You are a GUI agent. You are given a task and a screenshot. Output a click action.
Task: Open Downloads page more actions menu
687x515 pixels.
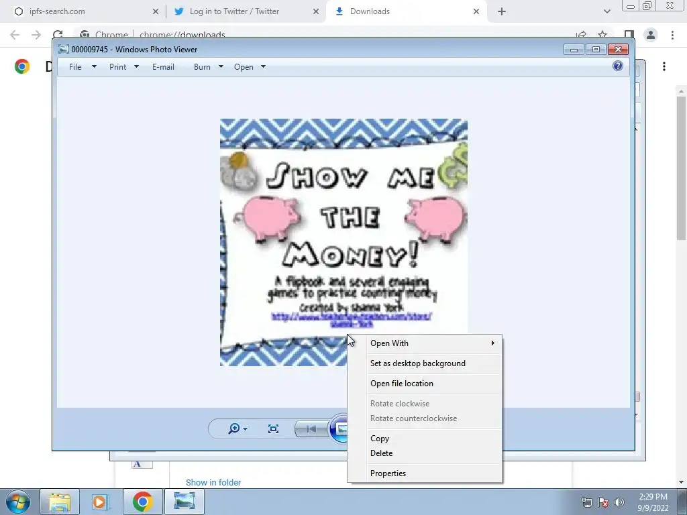(664, 66)
